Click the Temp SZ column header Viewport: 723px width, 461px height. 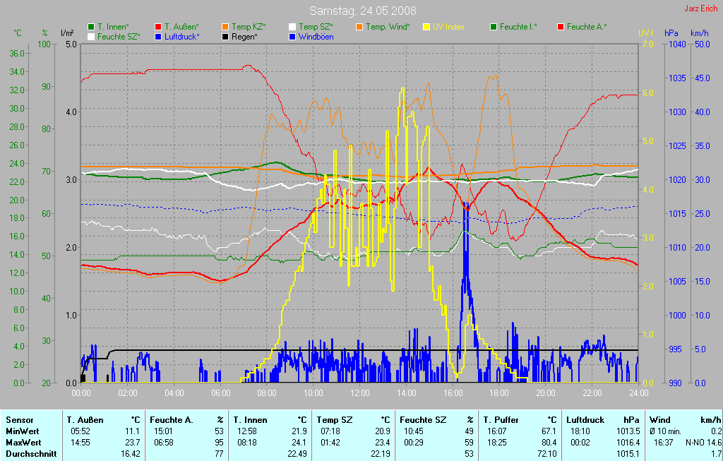tap(334, 420)
